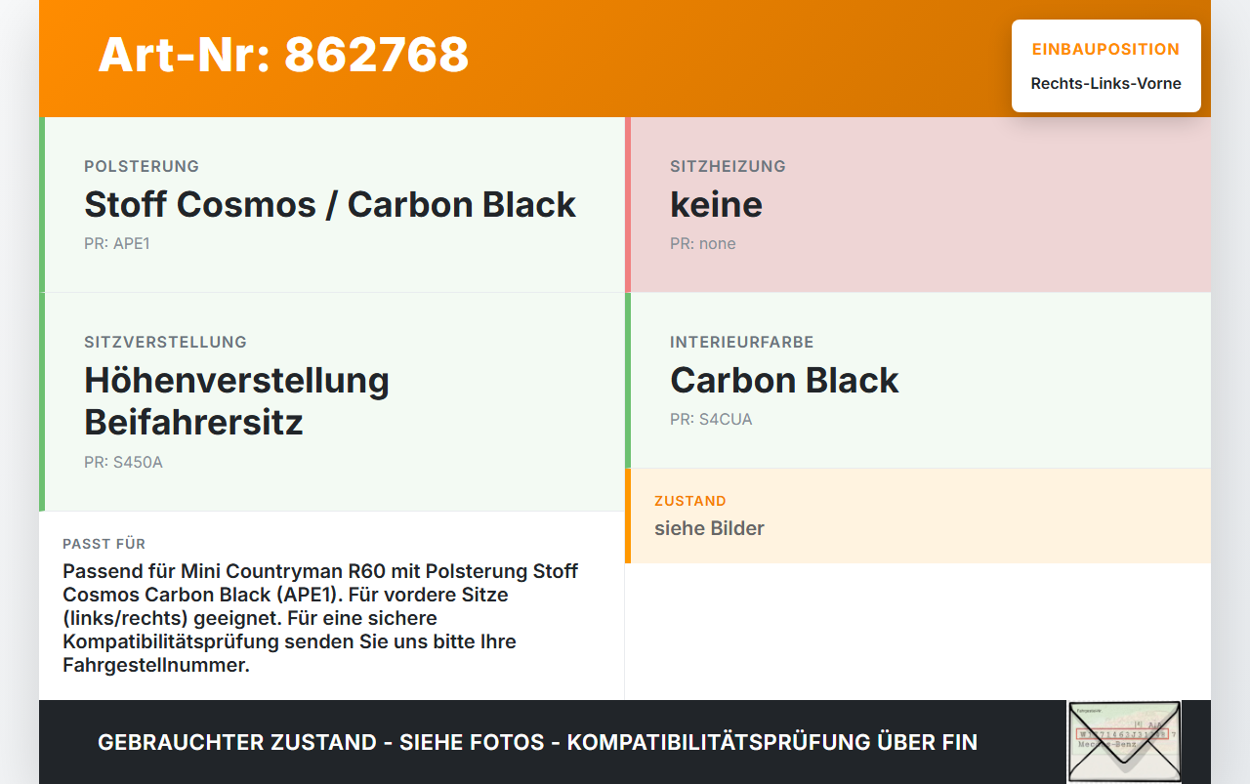The image size is (1250, 784).
Task: Click the Art-Nr: 862768 heading
Action: pyautogui.click(x=283, y=55)
